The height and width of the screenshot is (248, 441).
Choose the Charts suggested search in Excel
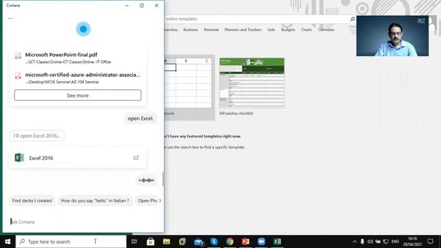pos(306,30)
